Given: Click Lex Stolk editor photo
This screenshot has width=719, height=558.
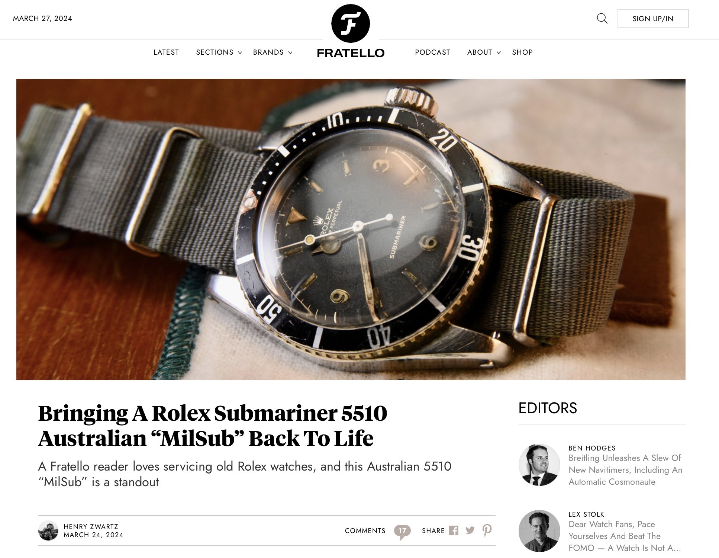Looking at the screenshot, I should click(539, 531).
